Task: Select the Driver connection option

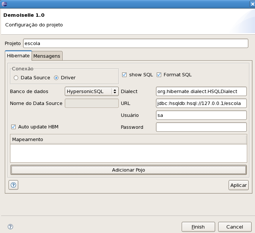Action: (x=56, y=78)
